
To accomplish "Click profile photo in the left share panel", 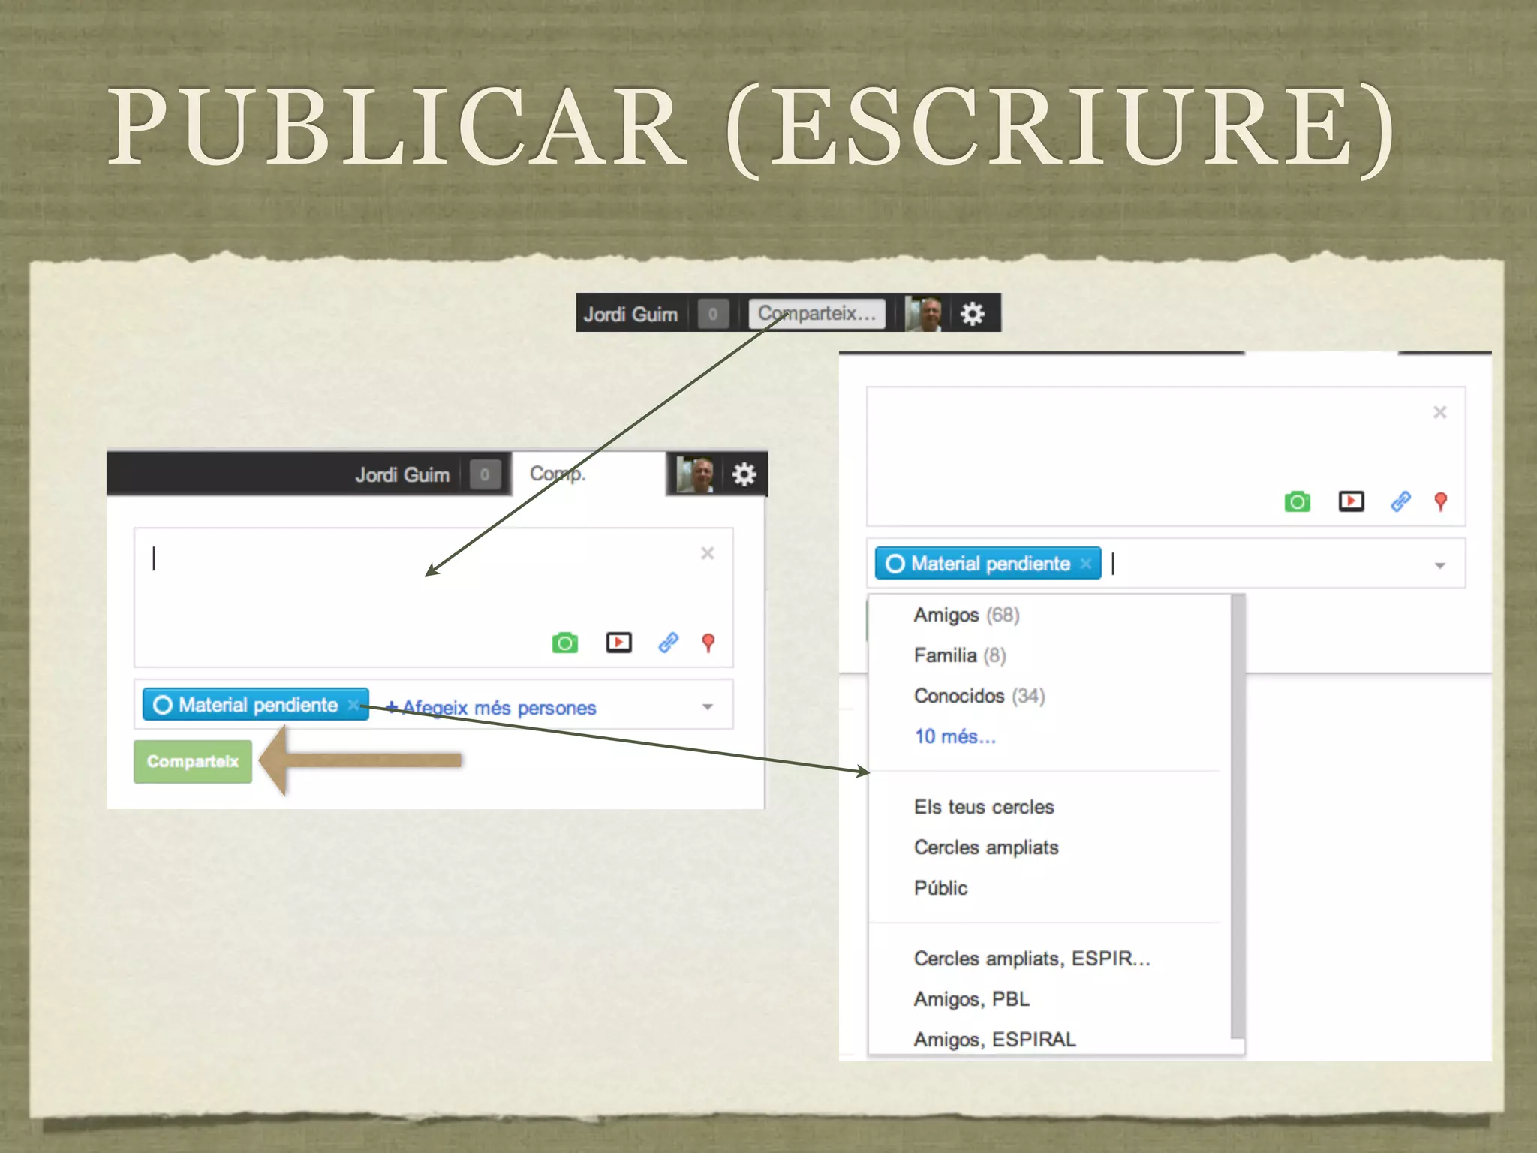I will click(x=695, y=474).
